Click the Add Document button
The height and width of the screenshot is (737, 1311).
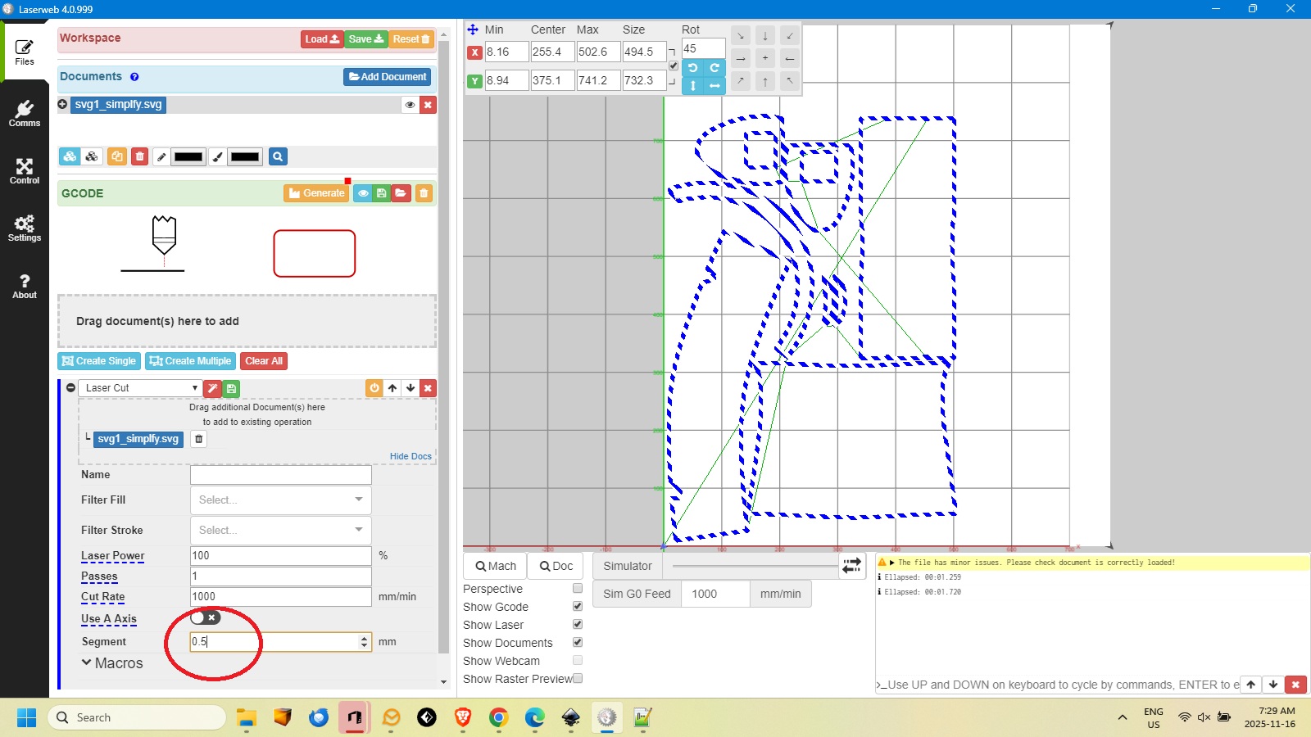(x=388, y=77)
